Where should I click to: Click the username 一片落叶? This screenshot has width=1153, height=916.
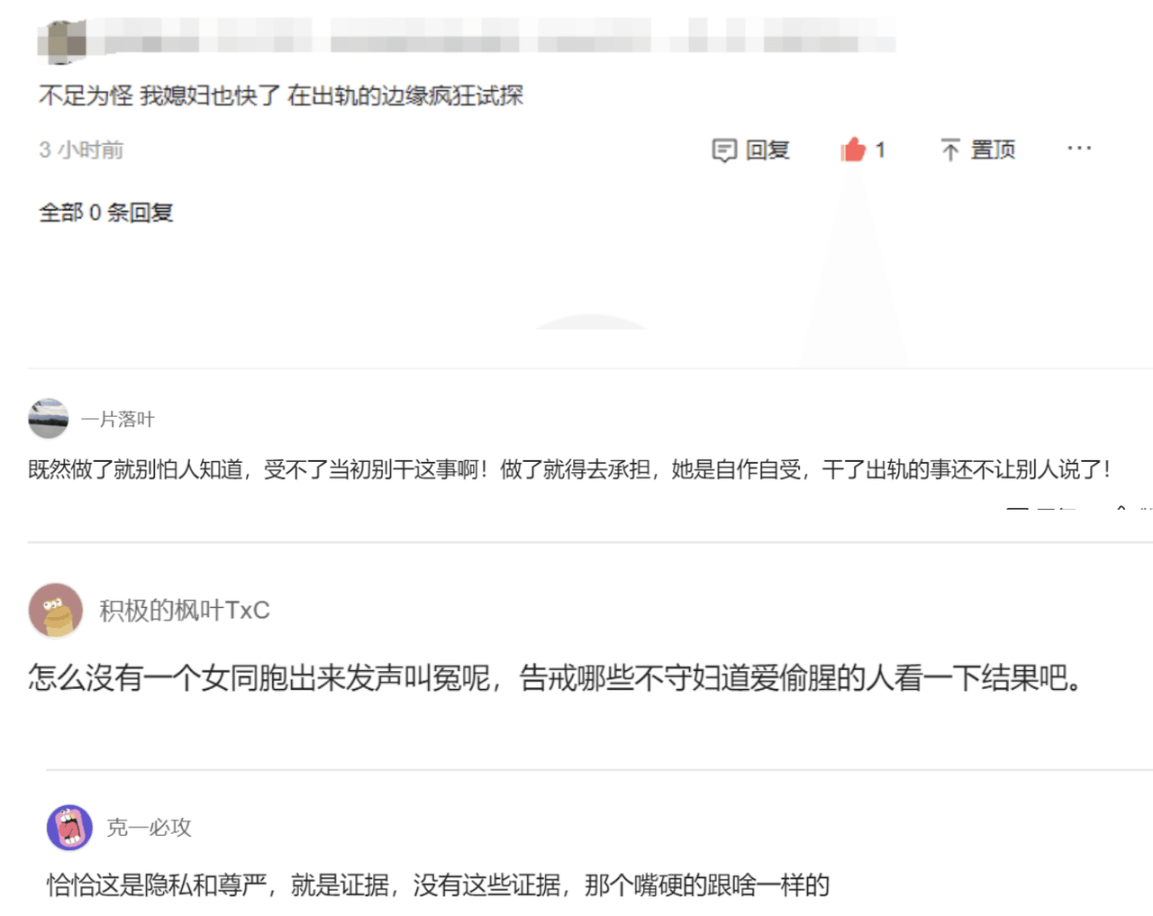pos(118,419)
